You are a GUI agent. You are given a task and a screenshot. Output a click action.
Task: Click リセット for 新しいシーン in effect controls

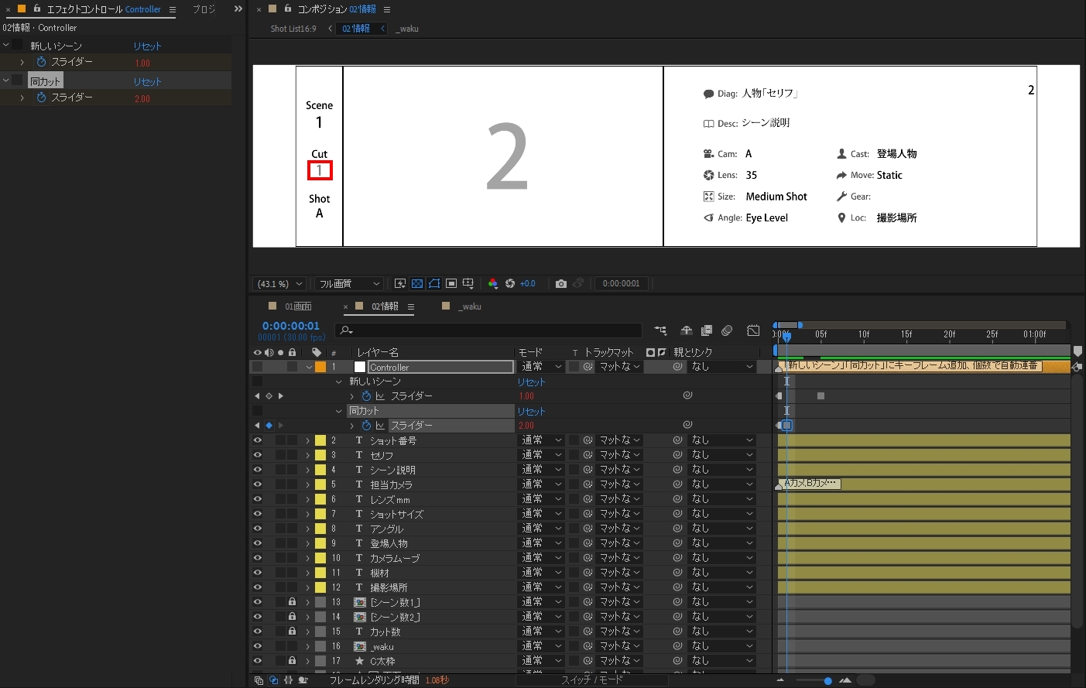click(147, 46)
